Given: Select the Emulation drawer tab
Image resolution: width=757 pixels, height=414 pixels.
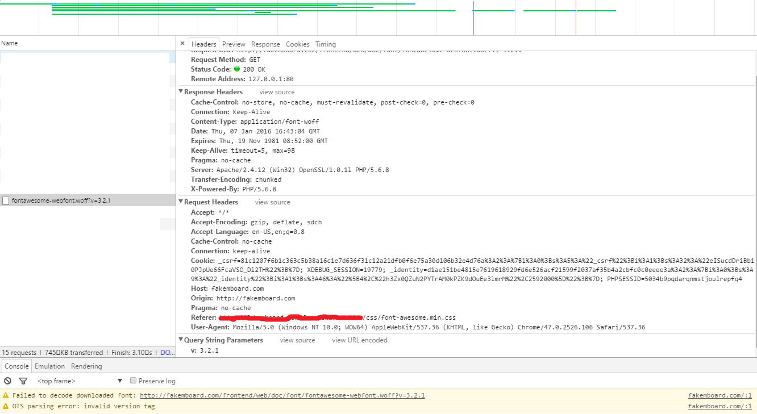Looking at the screenshot, I should coord(50,366).
